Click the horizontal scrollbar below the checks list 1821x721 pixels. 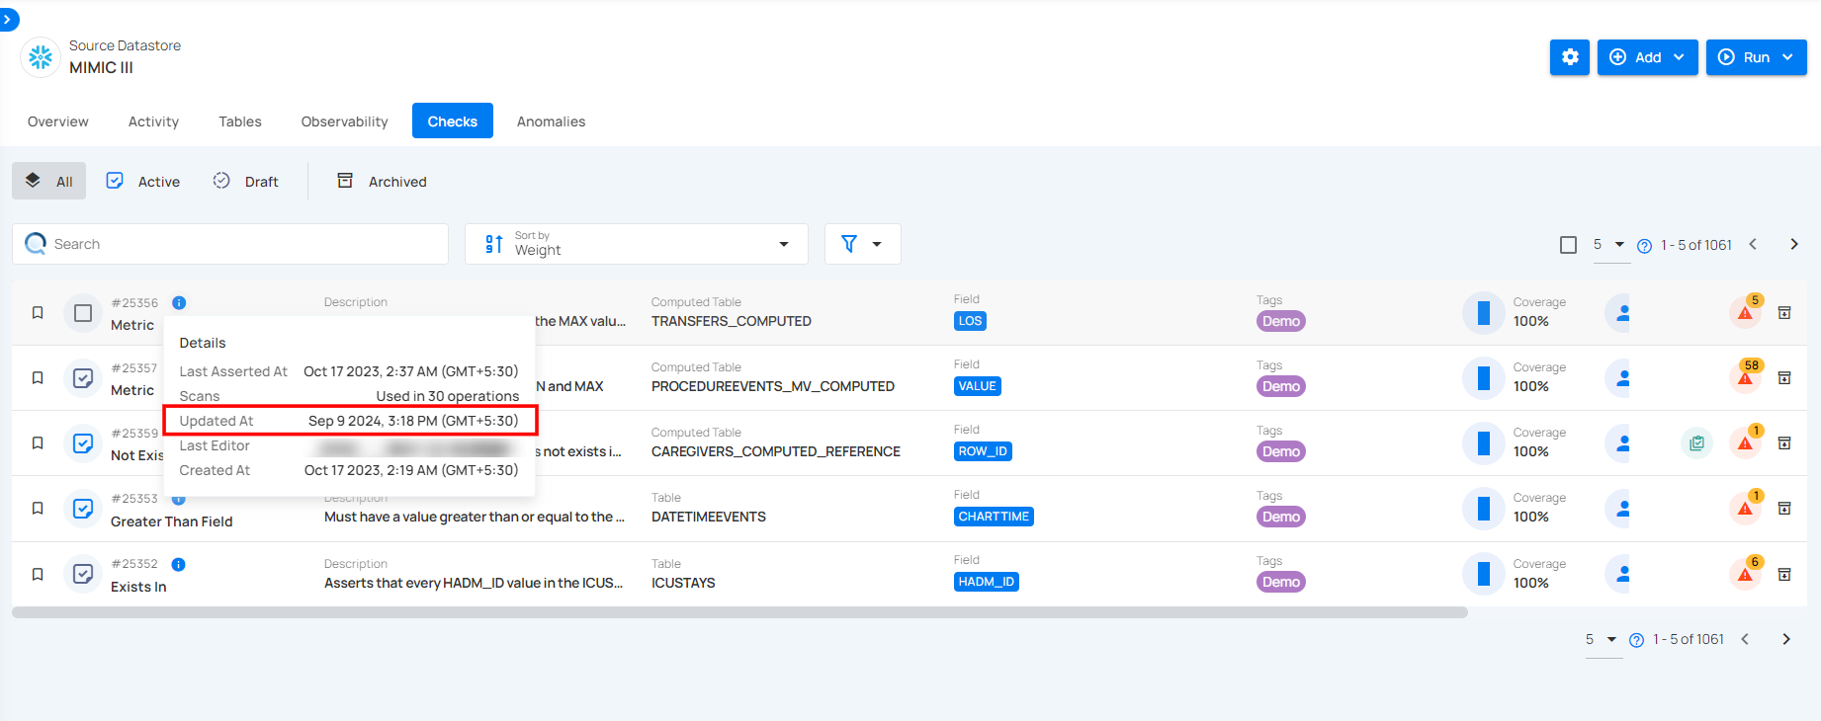click(739, 612)
